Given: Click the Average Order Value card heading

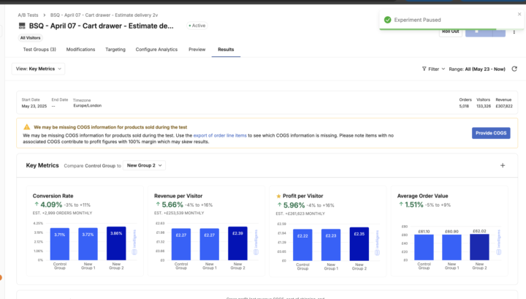Looking at the screenshot, I should [x=423, y=196].
